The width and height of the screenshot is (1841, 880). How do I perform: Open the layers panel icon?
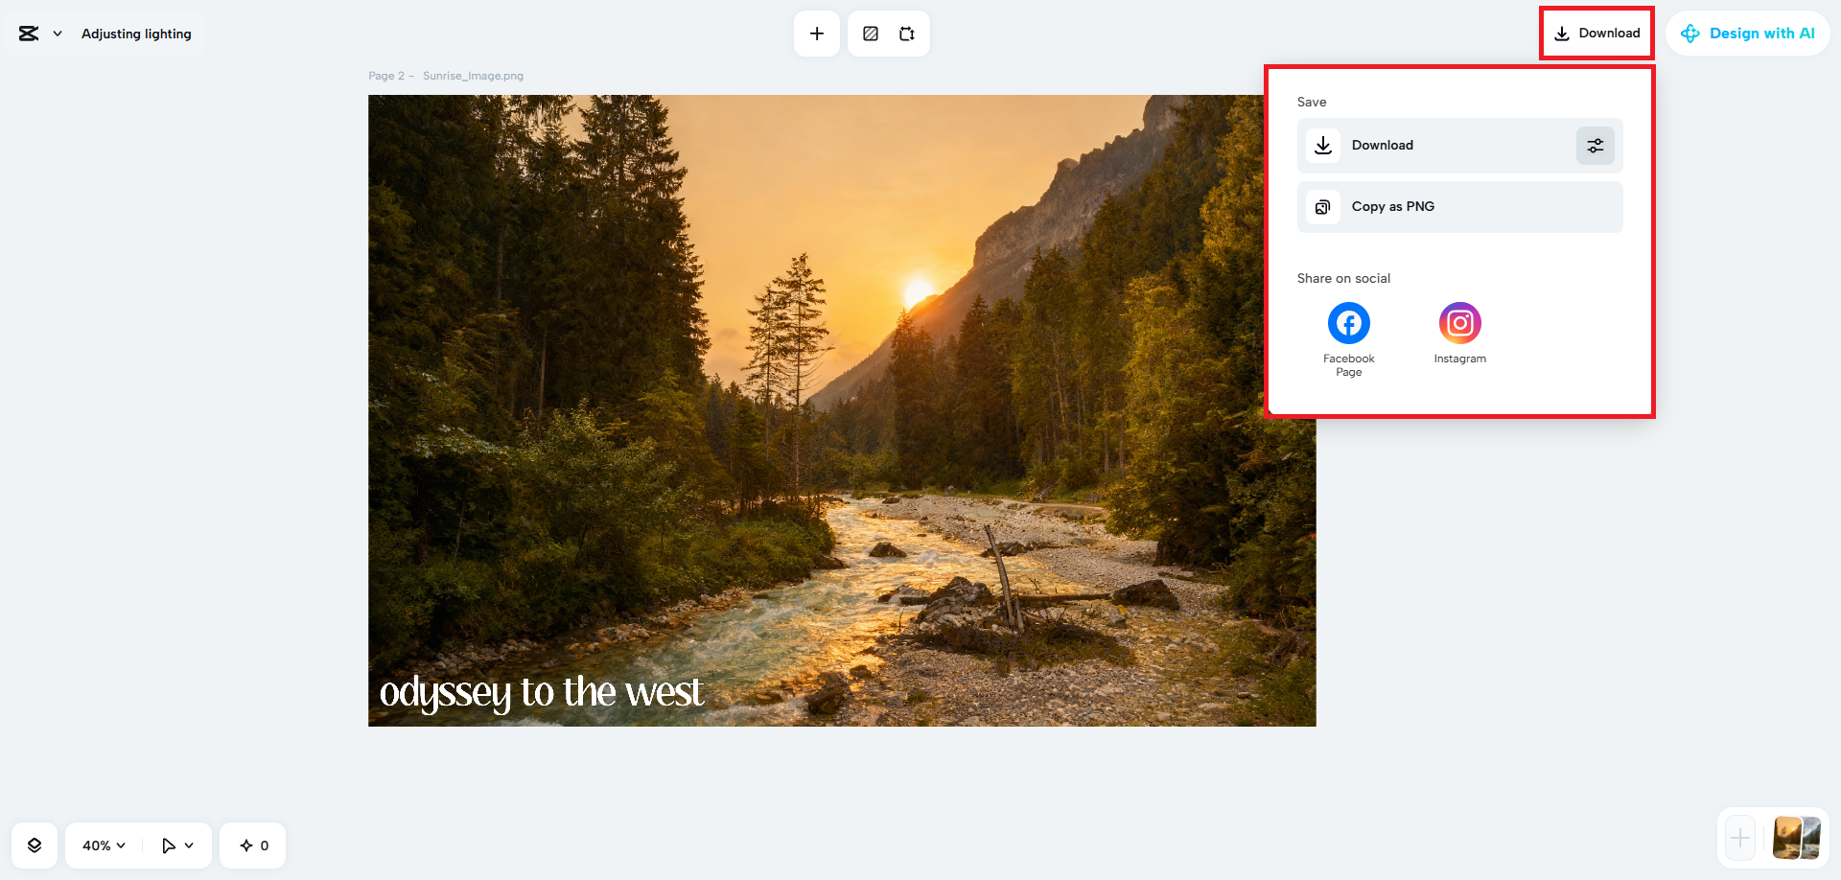35,845
